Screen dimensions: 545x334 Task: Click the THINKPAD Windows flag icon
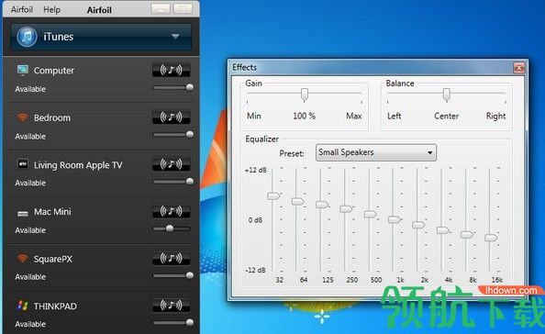[23, 306]
